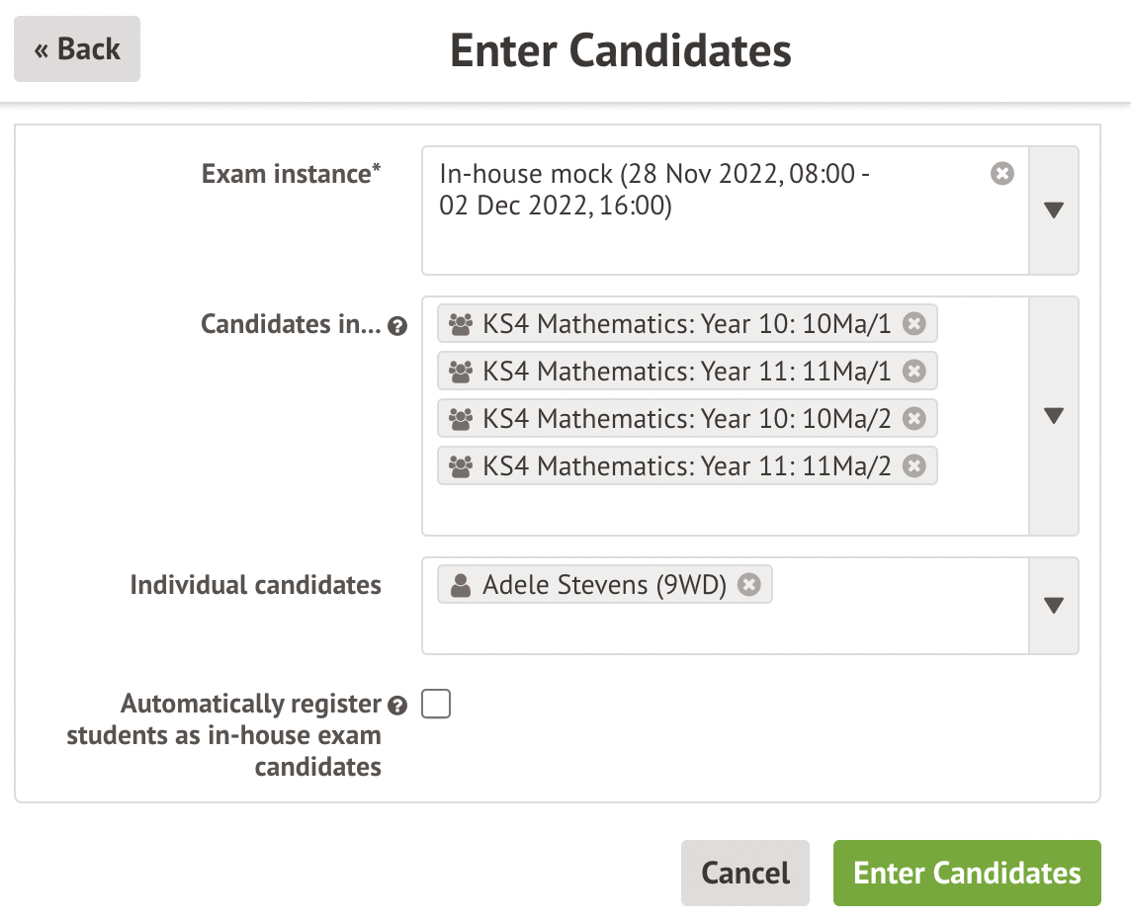
Task: Go back with the Back button
Action: click(x=77, y=49)
